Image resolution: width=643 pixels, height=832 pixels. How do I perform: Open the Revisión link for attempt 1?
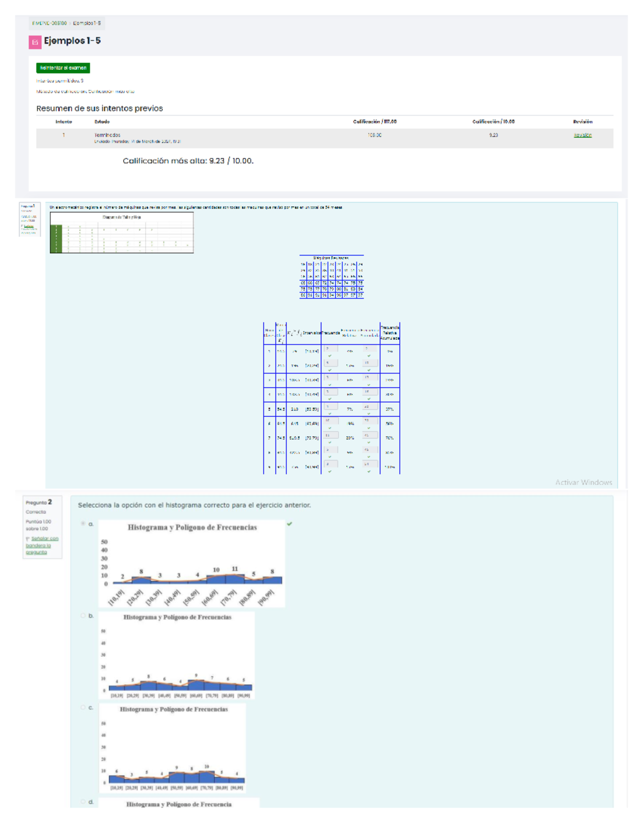[582, 135]
